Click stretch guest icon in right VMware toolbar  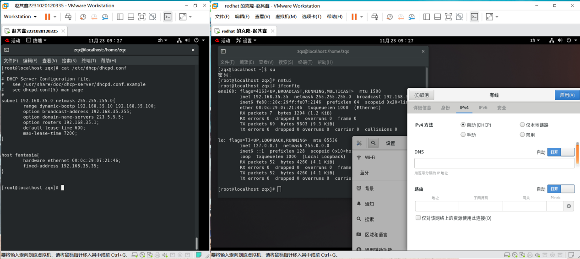coord(489,16)
